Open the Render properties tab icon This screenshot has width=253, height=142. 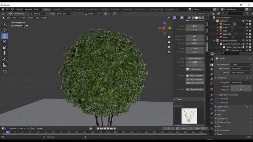pyautogui.click(x=212, y=65)
